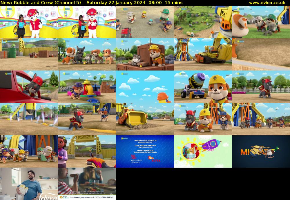
Task: Select the blue end credits thumbnail
Action: (145, 151)
